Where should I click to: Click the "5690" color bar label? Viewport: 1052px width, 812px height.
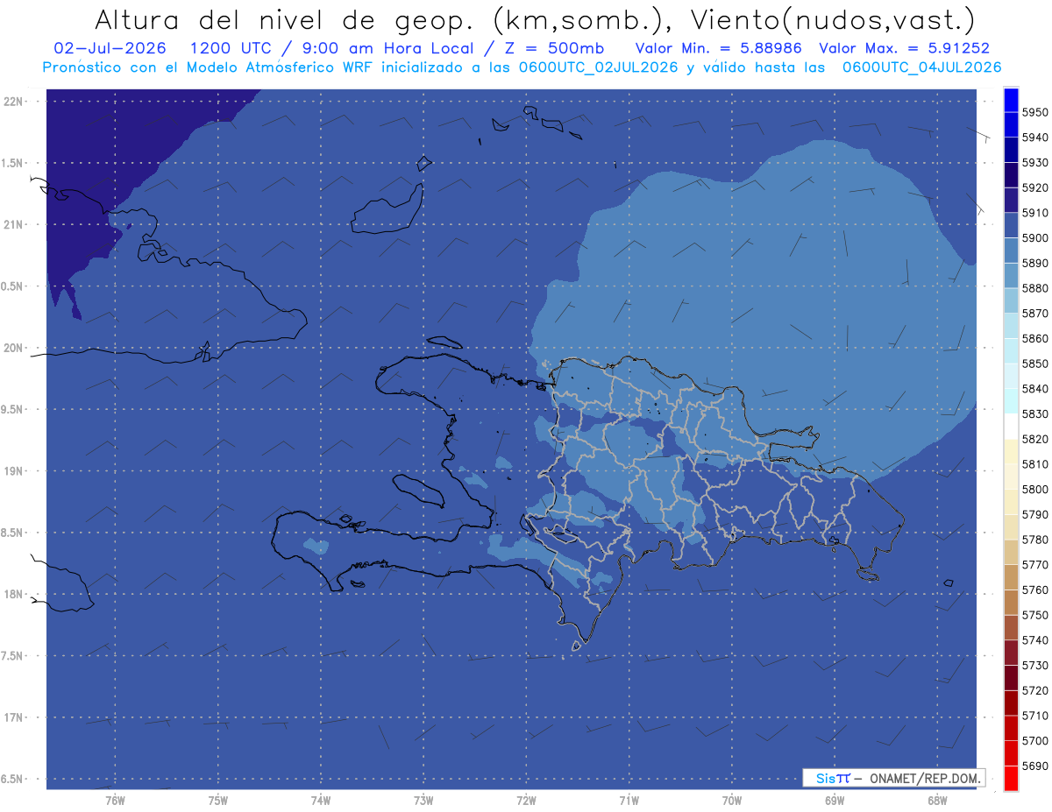coord(1035,766)
